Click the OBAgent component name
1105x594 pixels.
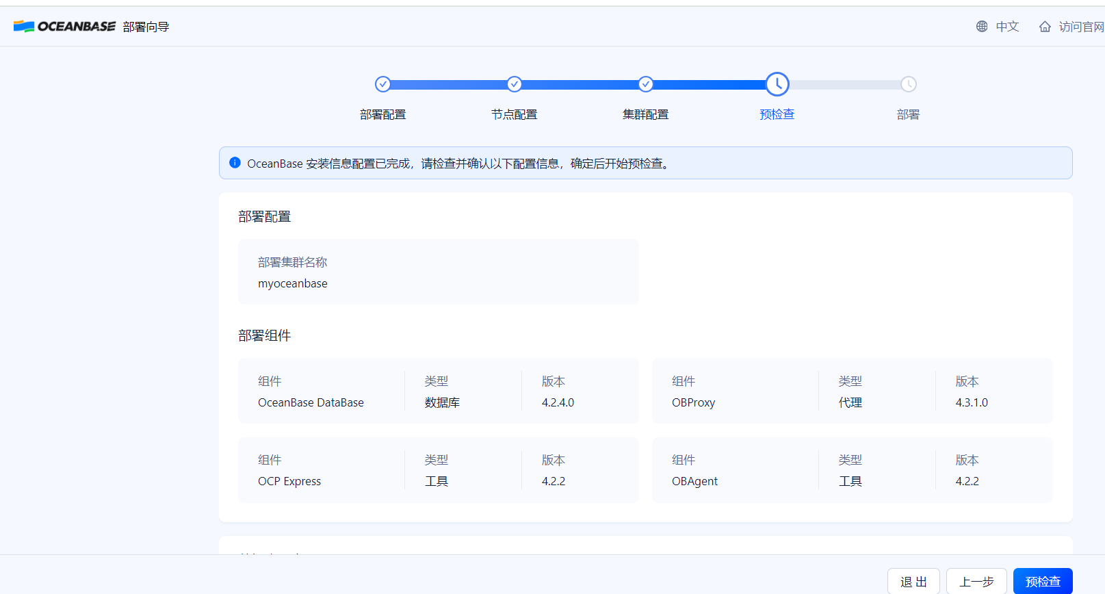pos(694,481)
